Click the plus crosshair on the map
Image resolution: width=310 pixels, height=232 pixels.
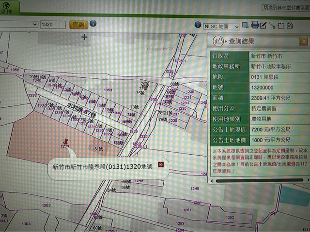(x=85, y=37)
